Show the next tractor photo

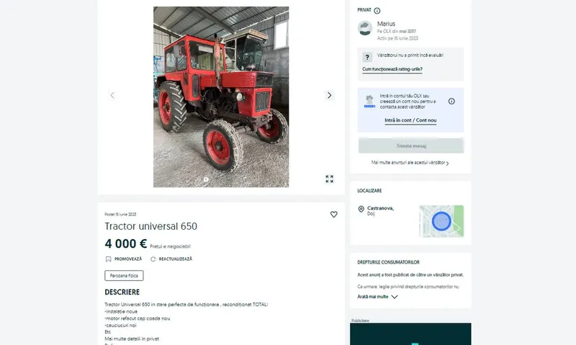click(329, 96)
